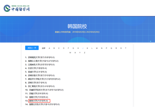Open 济州汉拿大学 (제주한라대학교) entry

pos(41,75)
